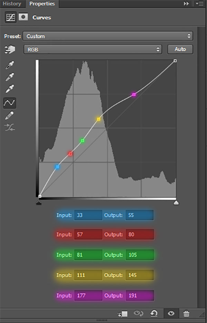Click the yellow Input field showing 111
This screenshot has width=207, height=323.
(88, 275)
